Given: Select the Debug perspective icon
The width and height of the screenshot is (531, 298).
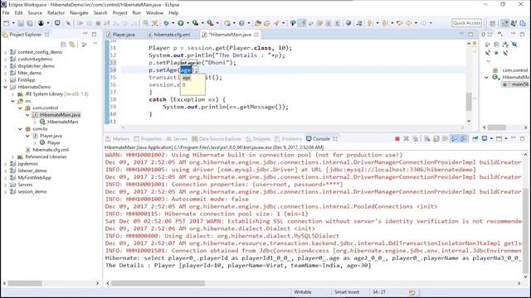Looking at the screenshot, I should point(514,23).
